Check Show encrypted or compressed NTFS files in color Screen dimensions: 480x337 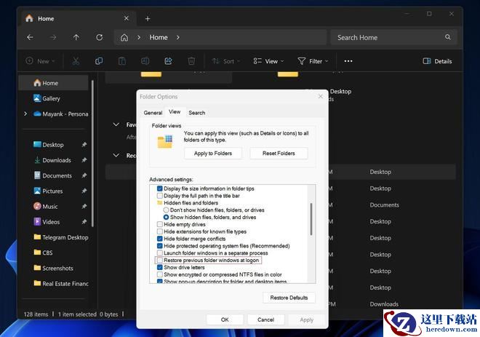159,274
